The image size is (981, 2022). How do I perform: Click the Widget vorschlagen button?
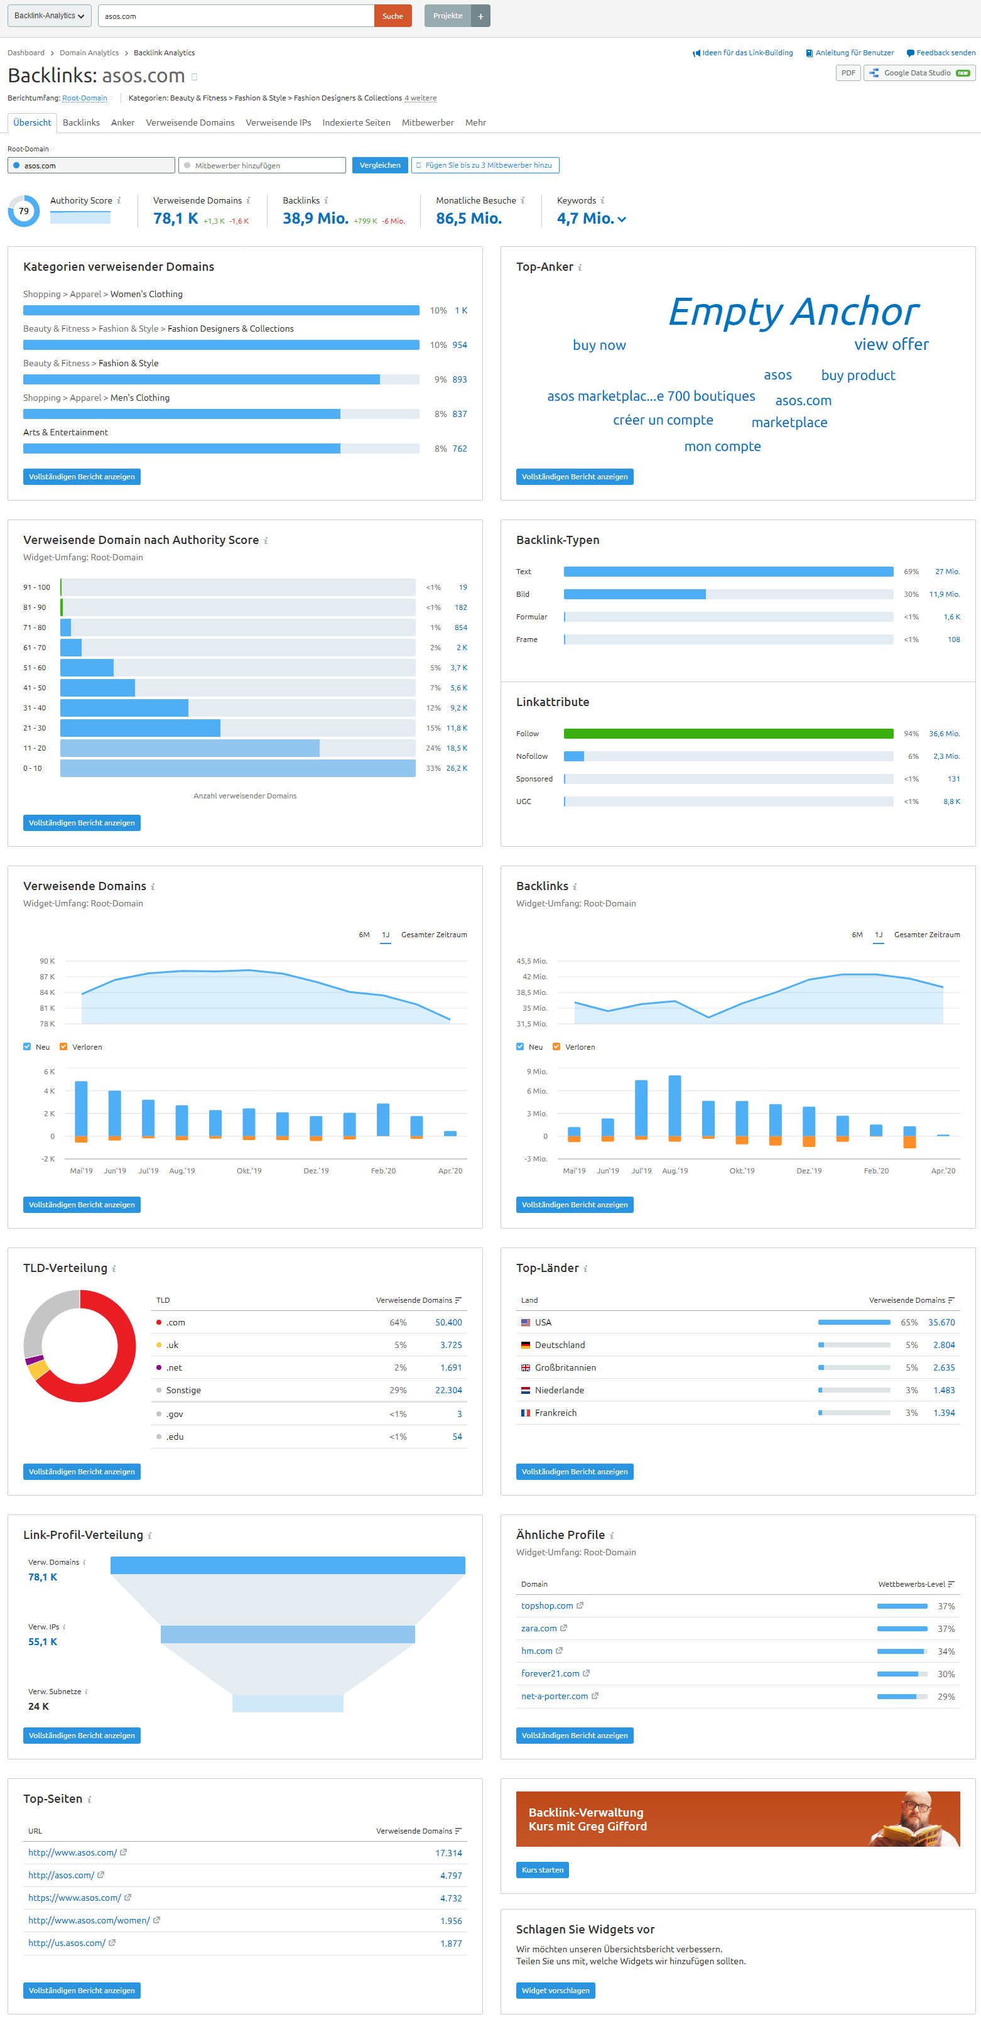pos(556,1991)
